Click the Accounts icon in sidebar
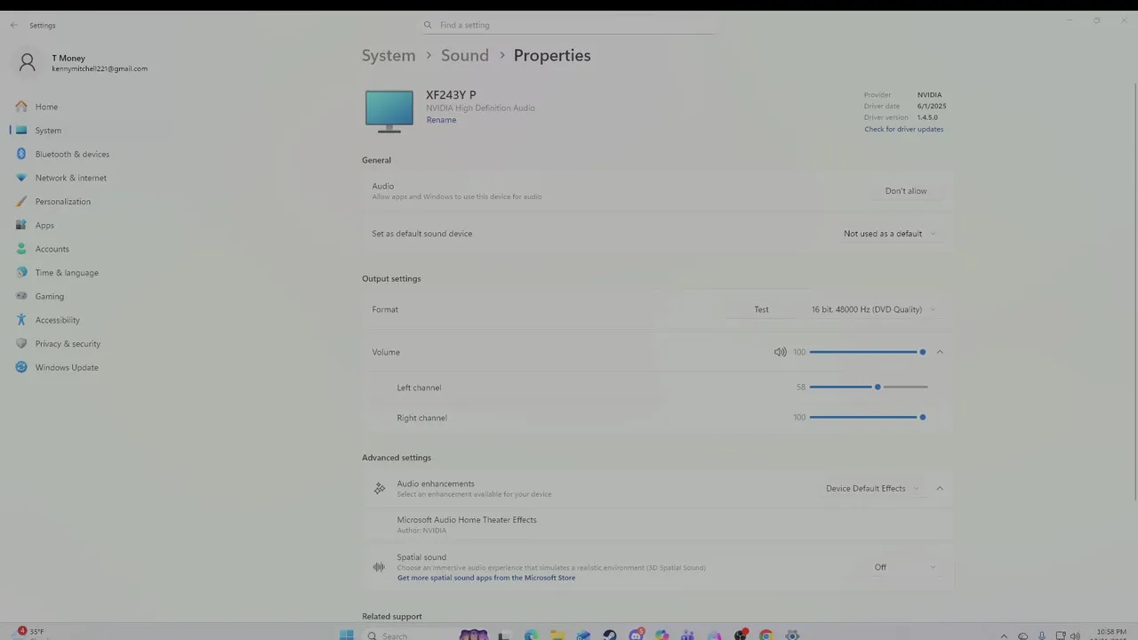Viewport: 1138px width, 640px height. click(21, 249)
